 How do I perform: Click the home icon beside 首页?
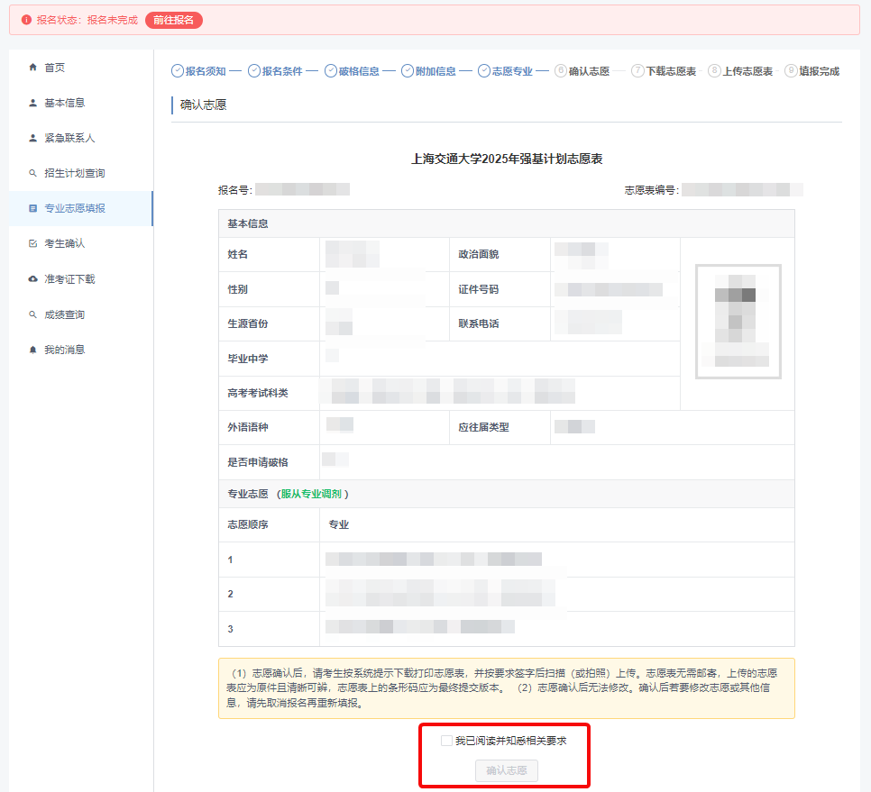[x=32, y=68]
